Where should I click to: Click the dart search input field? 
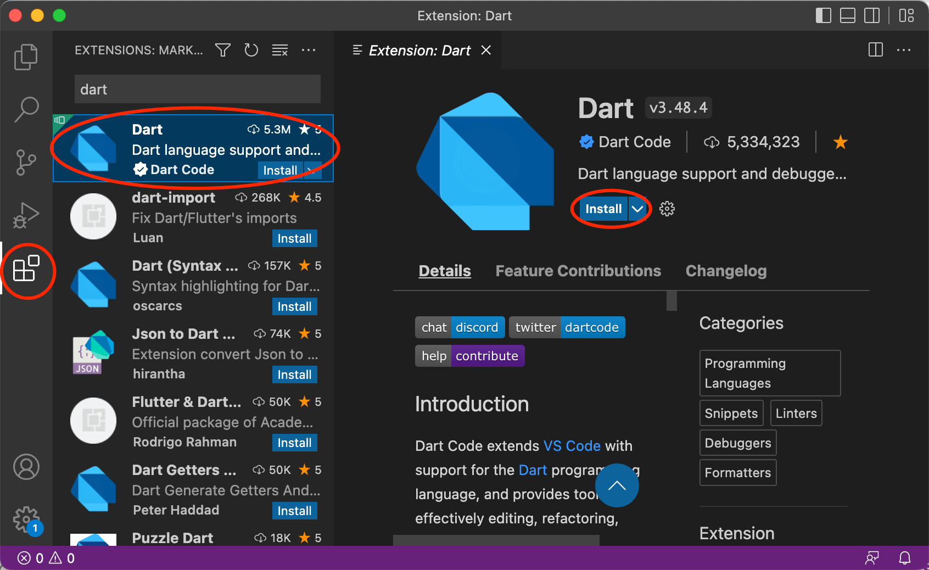(x=198, y=89)
